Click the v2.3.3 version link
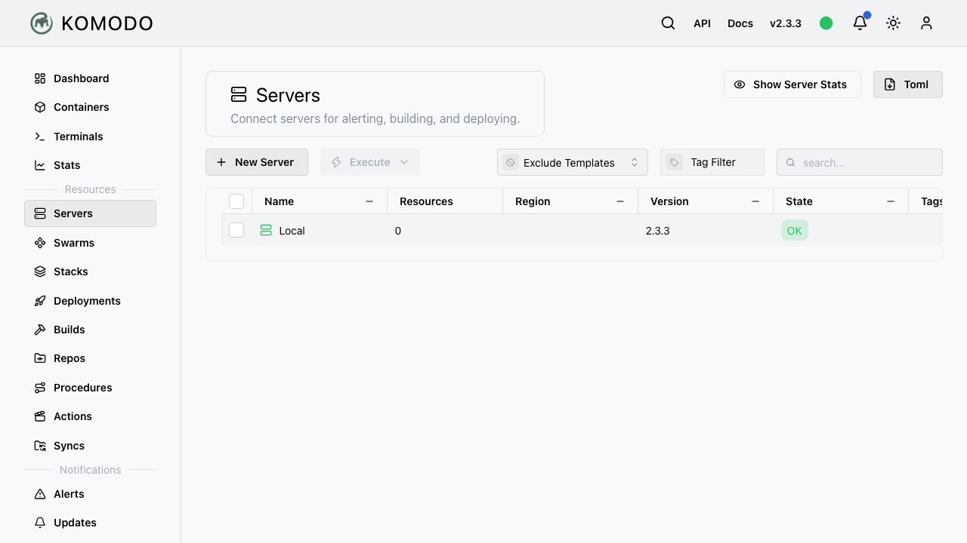Image resolution: width=967 pixels, height=543 pixels. pos(786,23)
